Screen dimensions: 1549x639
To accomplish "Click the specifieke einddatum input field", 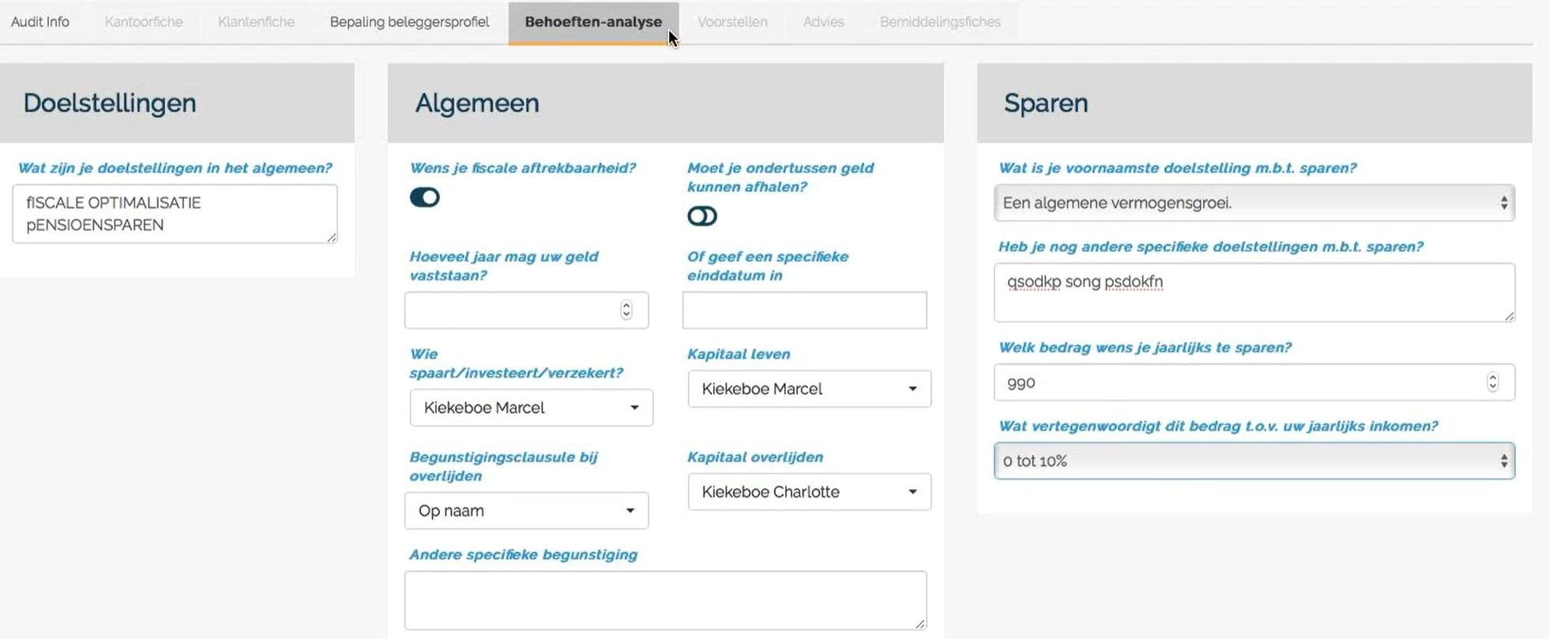I will click(804, 310).
